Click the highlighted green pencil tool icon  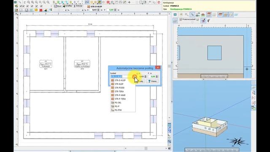[x=100, y=2]
